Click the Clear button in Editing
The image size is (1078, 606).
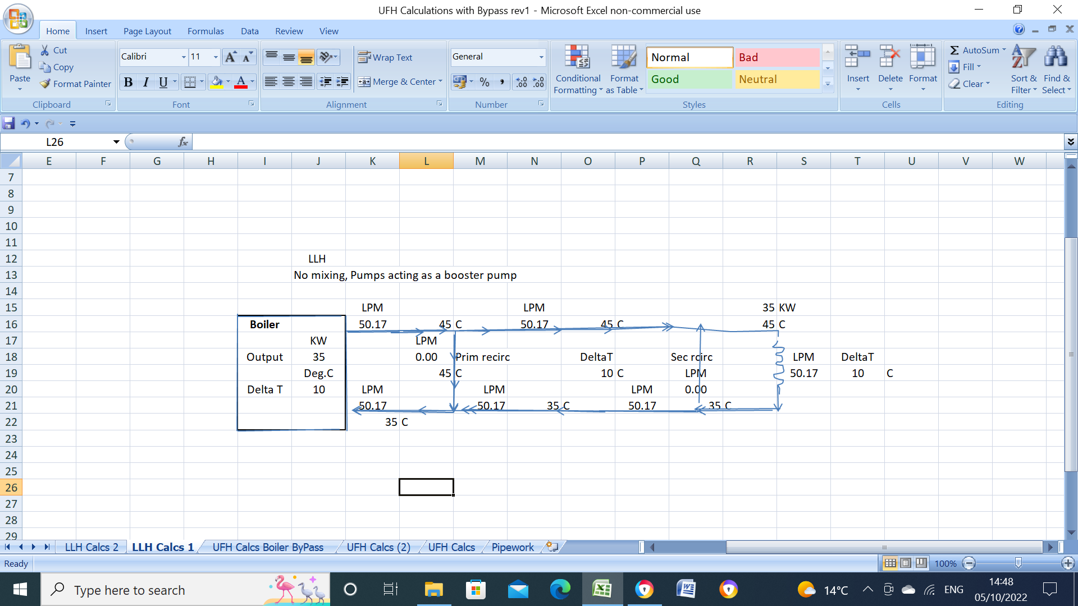click(x=969, y=84)
